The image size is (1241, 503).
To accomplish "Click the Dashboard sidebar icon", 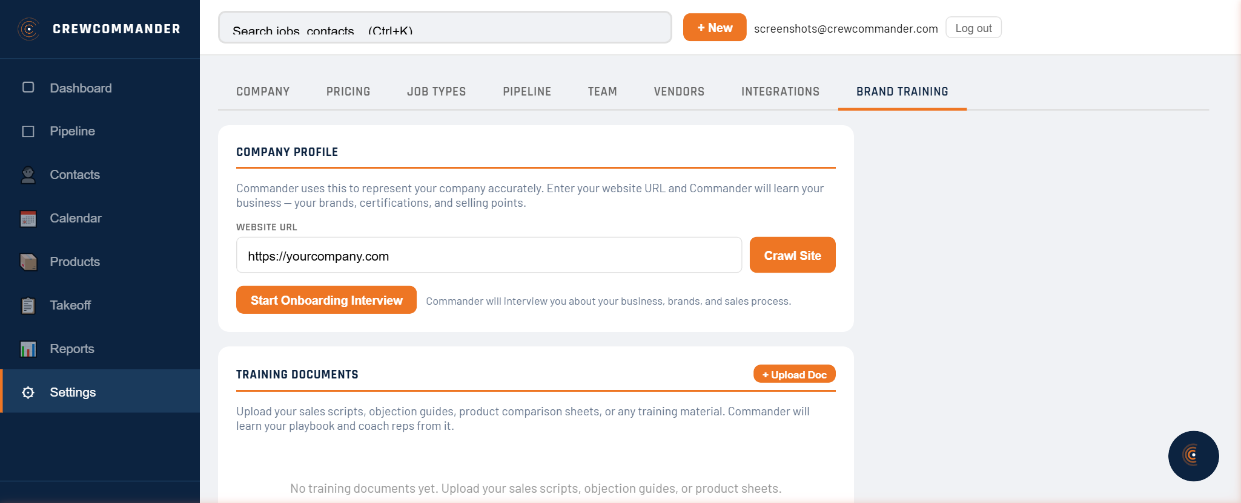I will click(x=28, y=88).
